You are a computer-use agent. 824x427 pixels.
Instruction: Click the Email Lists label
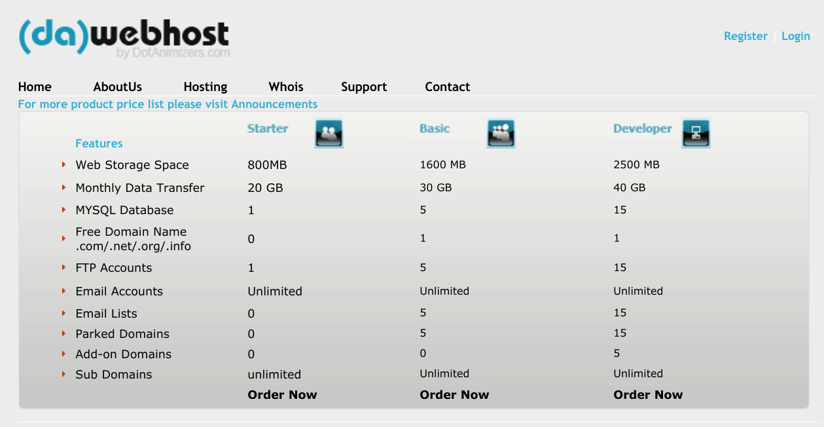pyautogui.click(x=106, y=314)
